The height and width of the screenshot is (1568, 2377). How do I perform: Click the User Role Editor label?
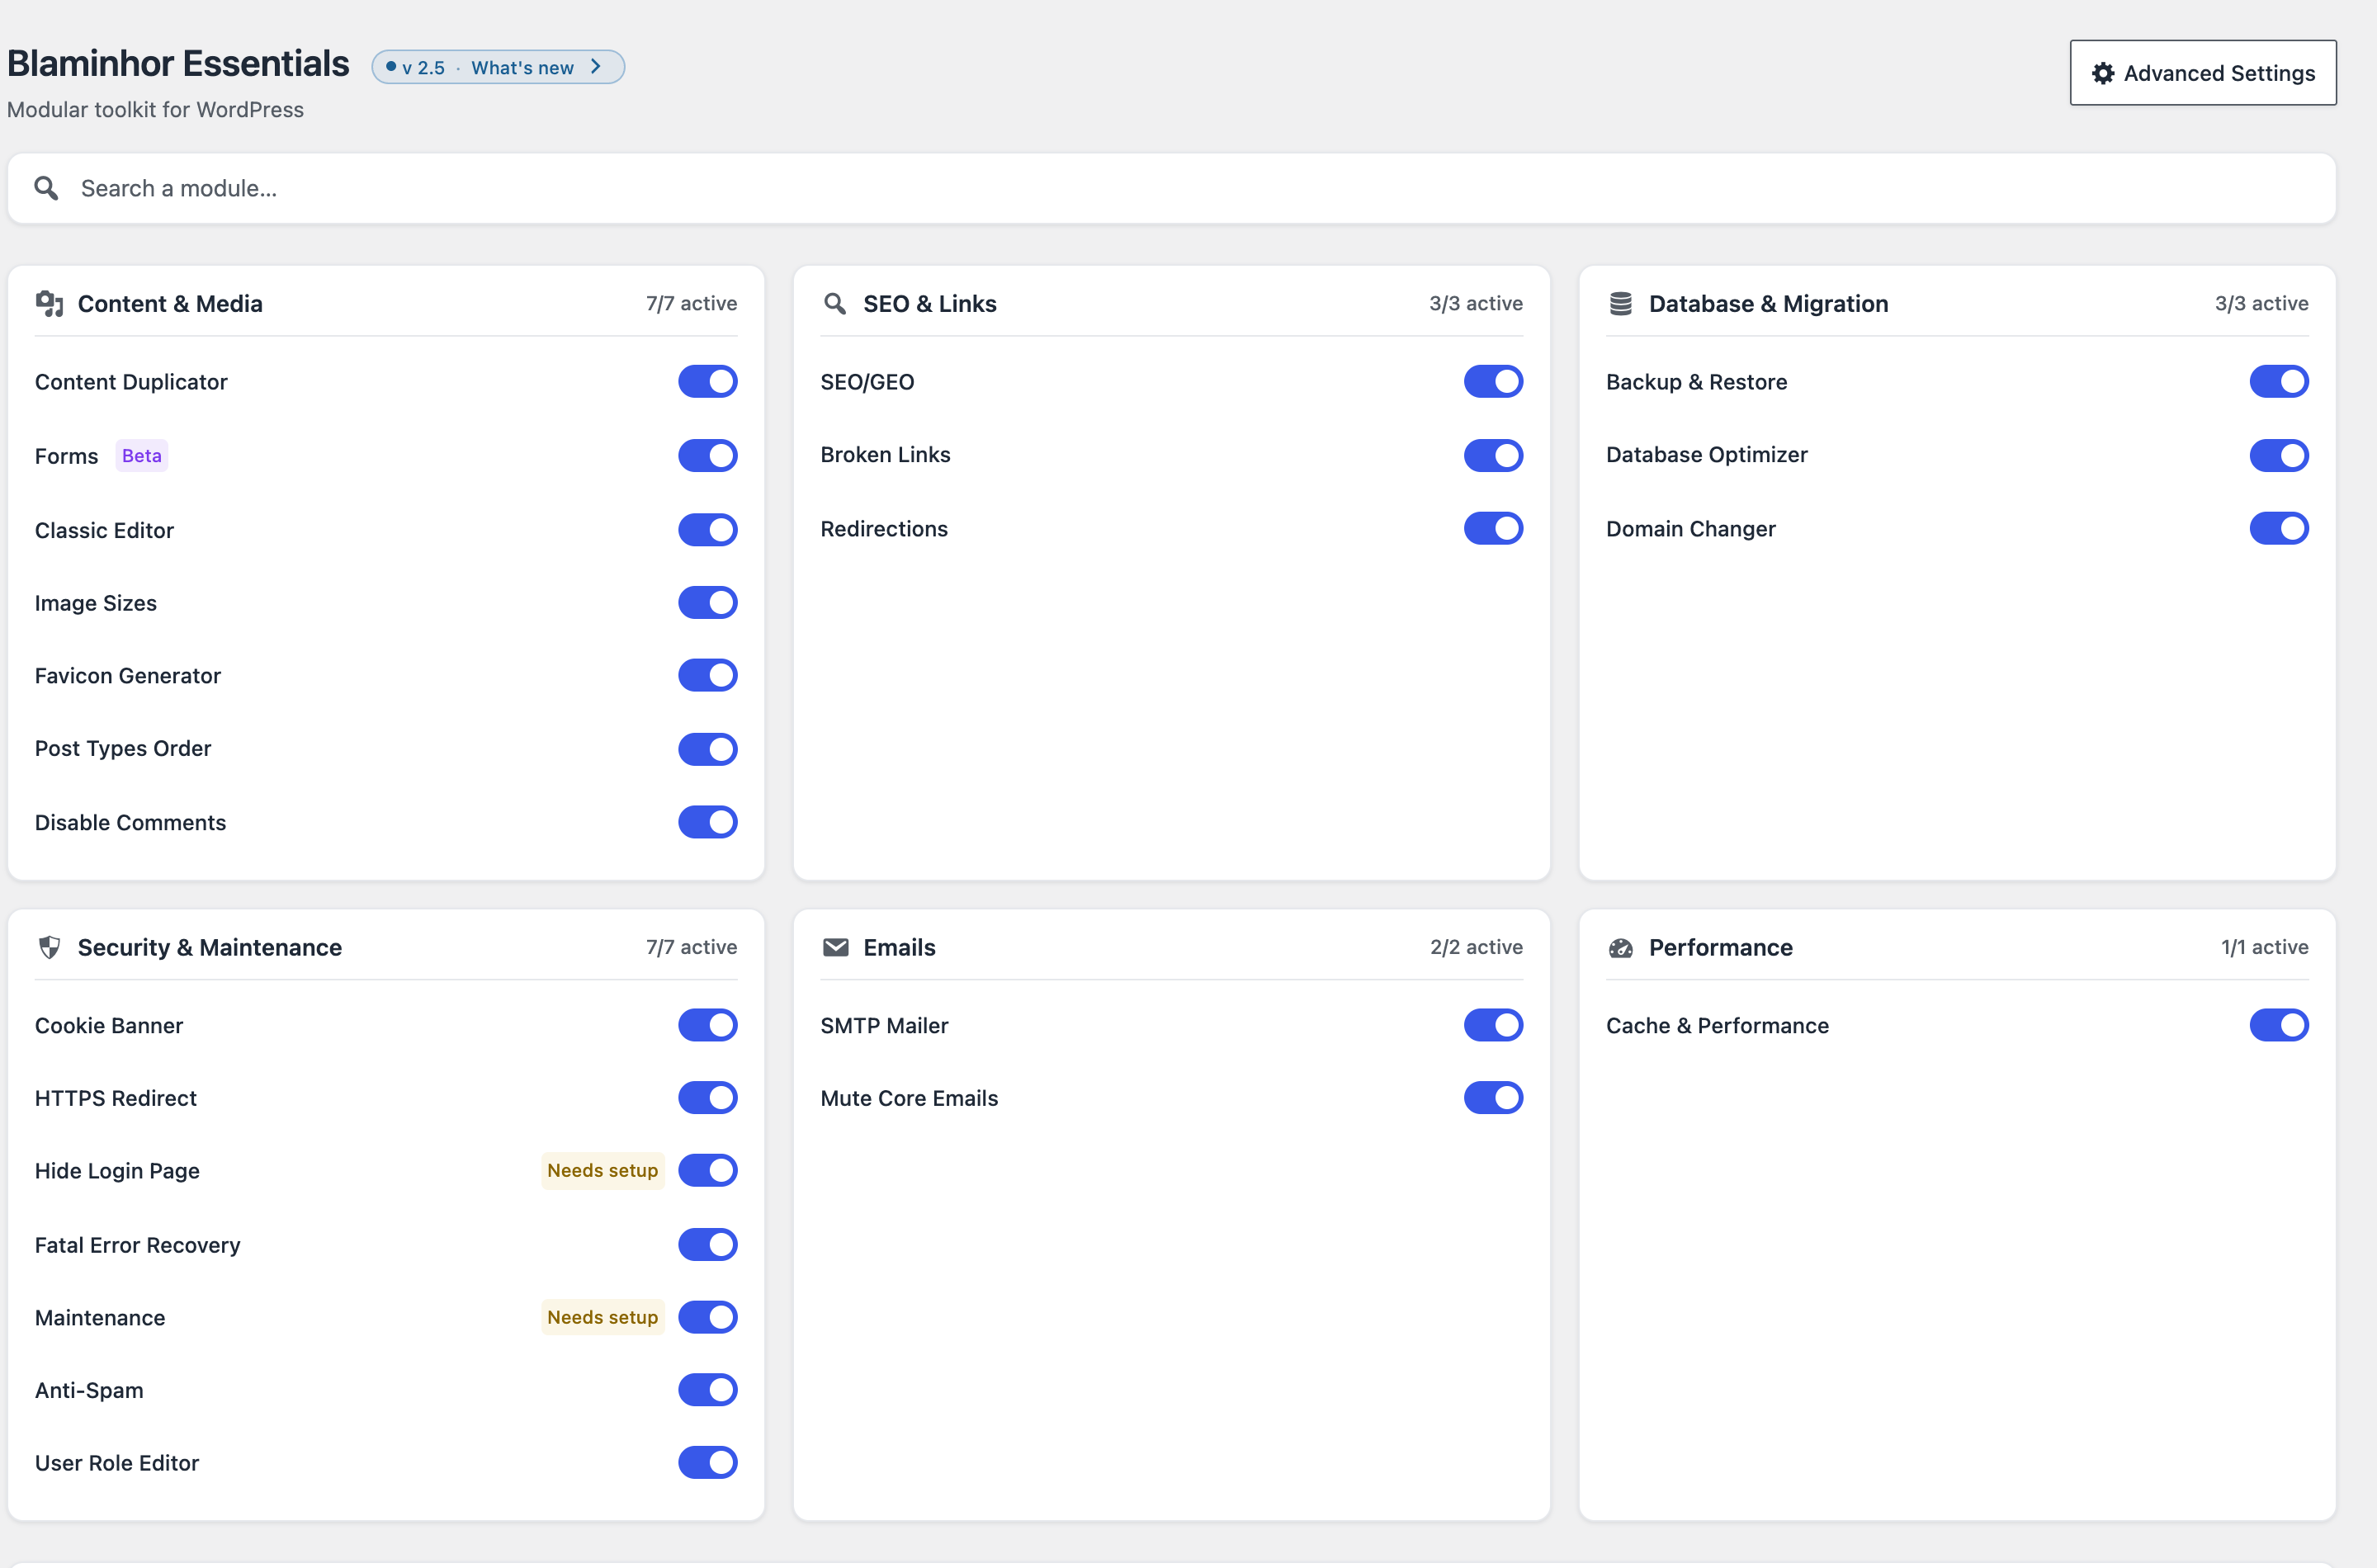[117, 1463]
